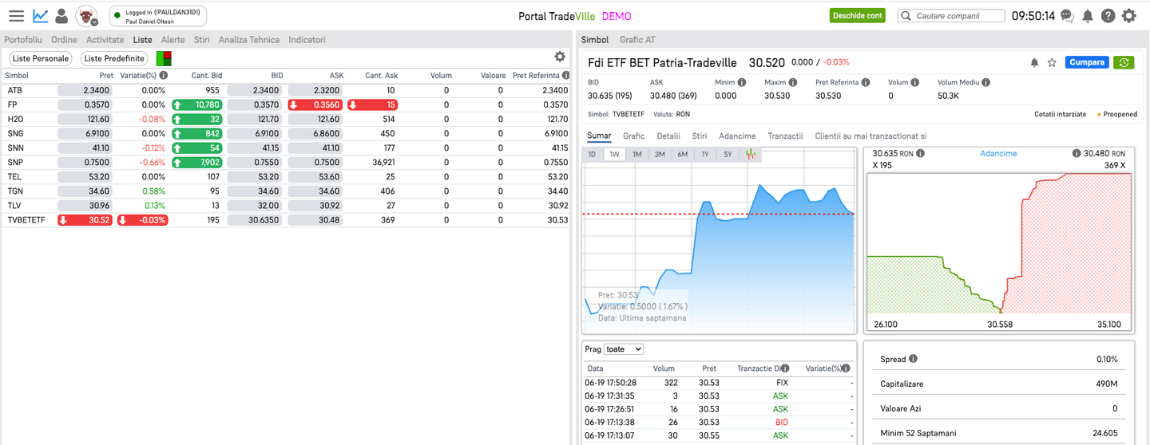This screenshot has width=1150, height=445.
Task: Click the blue chart line icon
Action: tap(40, 16)
